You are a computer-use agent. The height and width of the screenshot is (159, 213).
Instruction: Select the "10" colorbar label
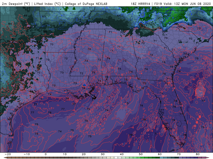pyautogui.click(x=65, y=154)
